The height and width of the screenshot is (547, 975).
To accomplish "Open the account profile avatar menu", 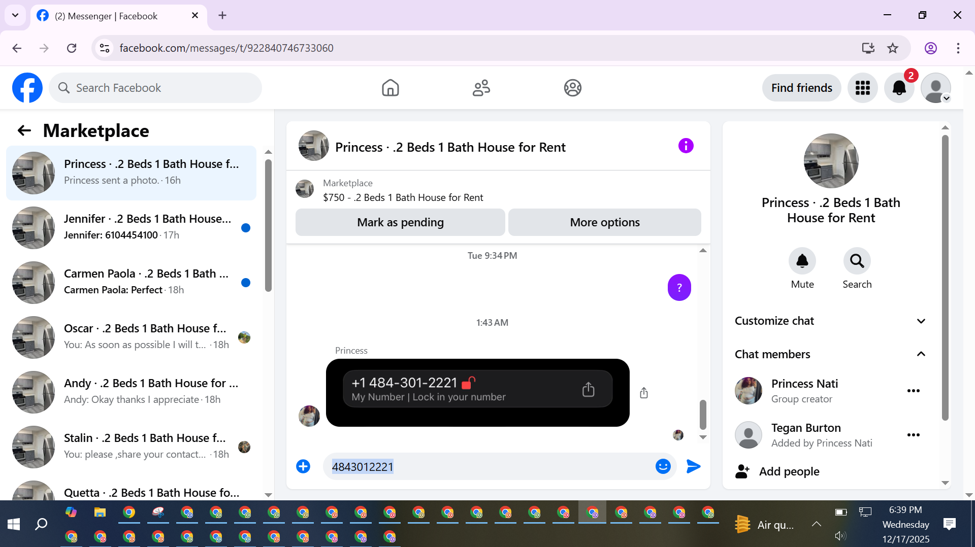I will pyautogui.click(x=935, y=88).
